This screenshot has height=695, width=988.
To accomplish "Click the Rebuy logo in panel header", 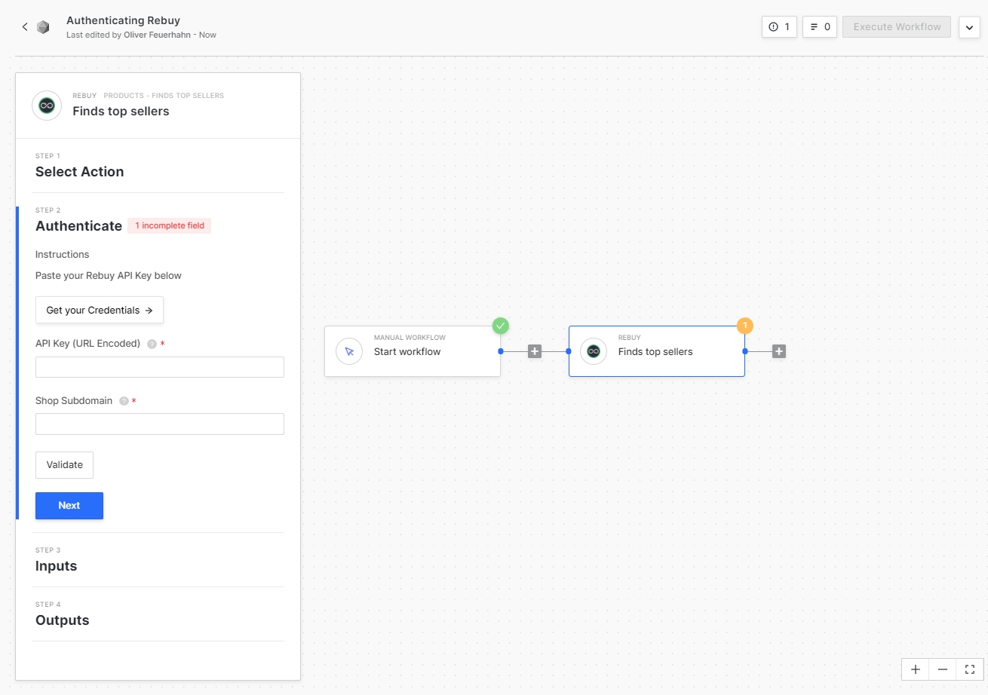I will [47, 106].
